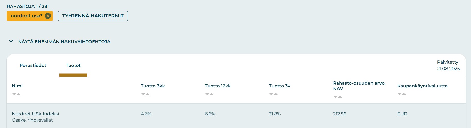Open the Nordnet USA Indeksi fund
Screen dimensions: 471x128
click(x=35, y=114)
